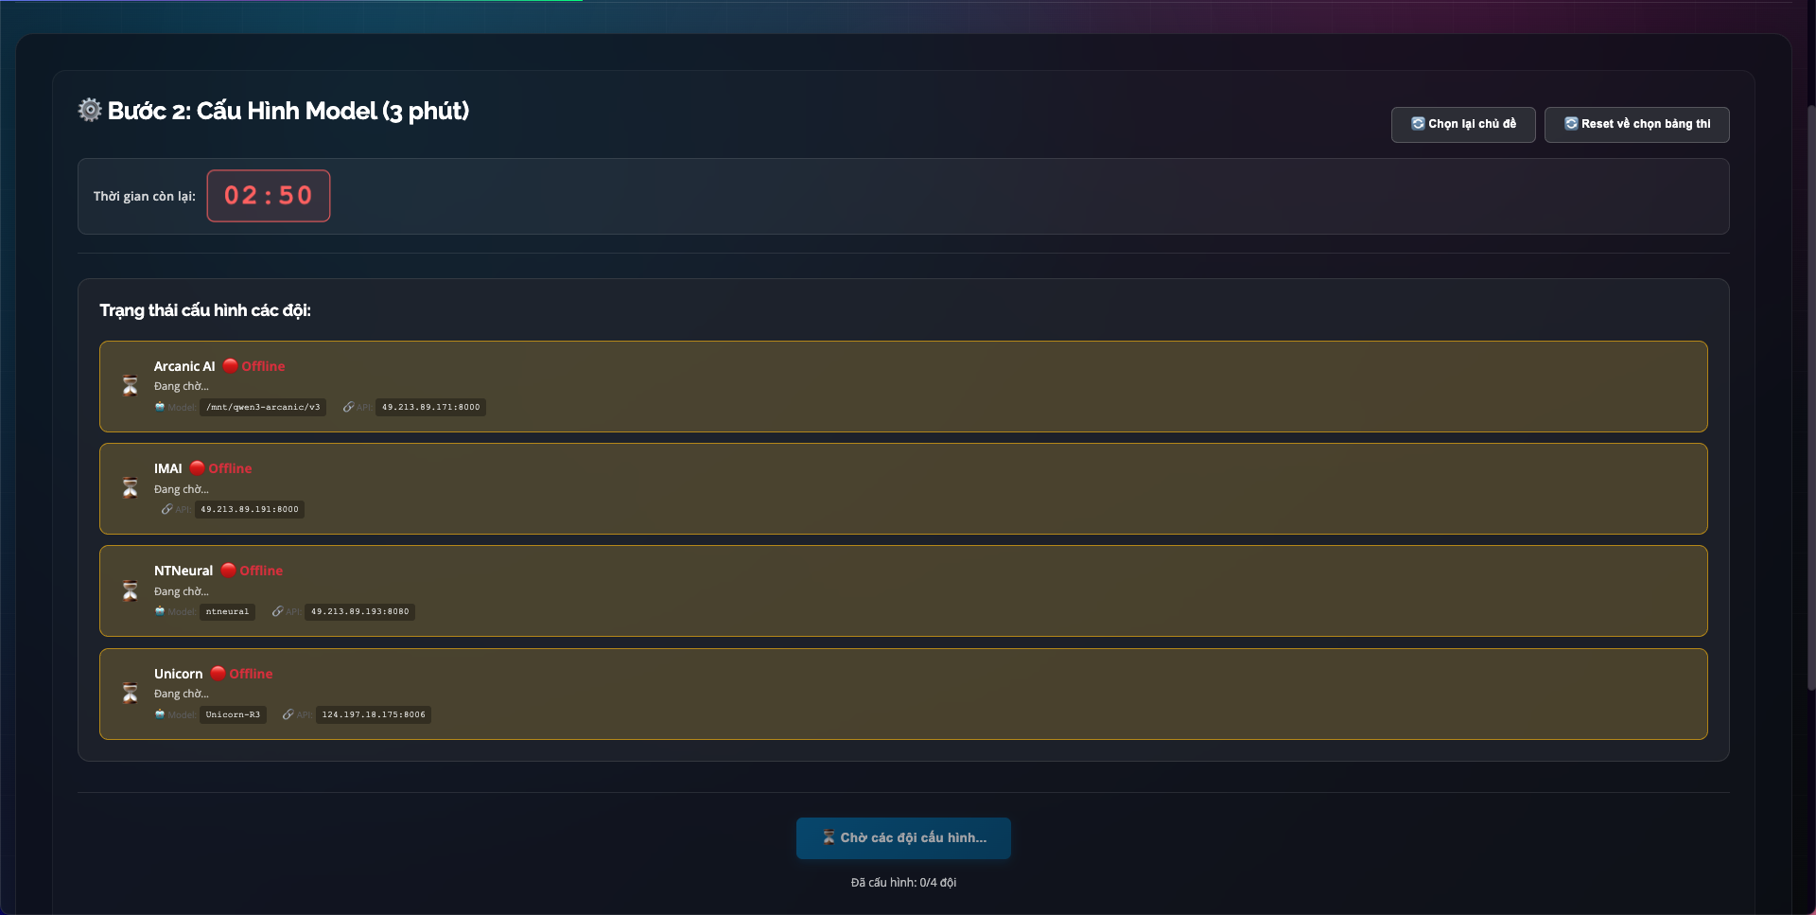Screen dimensions: 1816x915
Task: Click the robot Model icon for NTNeural
Action: click(161, 611)
